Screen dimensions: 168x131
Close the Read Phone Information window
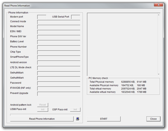click(x=159, y=5)
